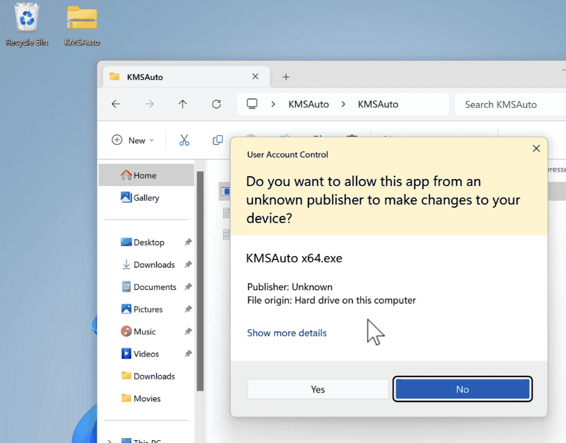
Task: Open the Recycle Bin desktop icon
Action: click(x=27, y=24)
